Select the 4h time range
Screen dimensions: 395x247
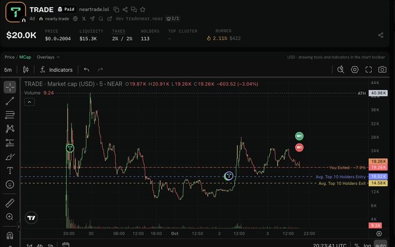(x=39, y=245)
